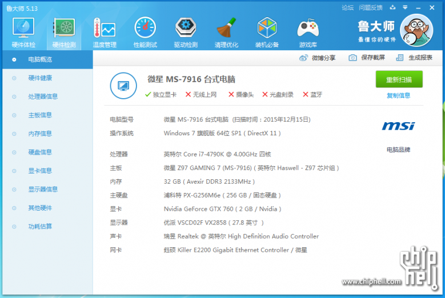Open 内存信息 sidebar entry
The image size is (445, 298).
click(x=47, y=134)
